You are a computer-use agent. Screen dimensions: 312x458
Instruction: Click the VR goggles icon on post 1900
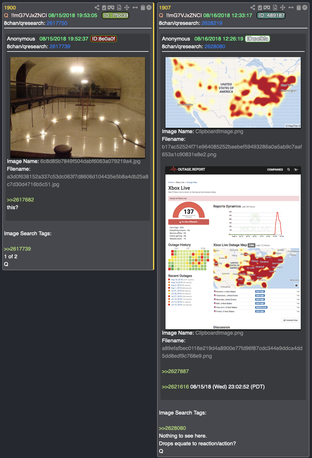[x=111, y=7]
